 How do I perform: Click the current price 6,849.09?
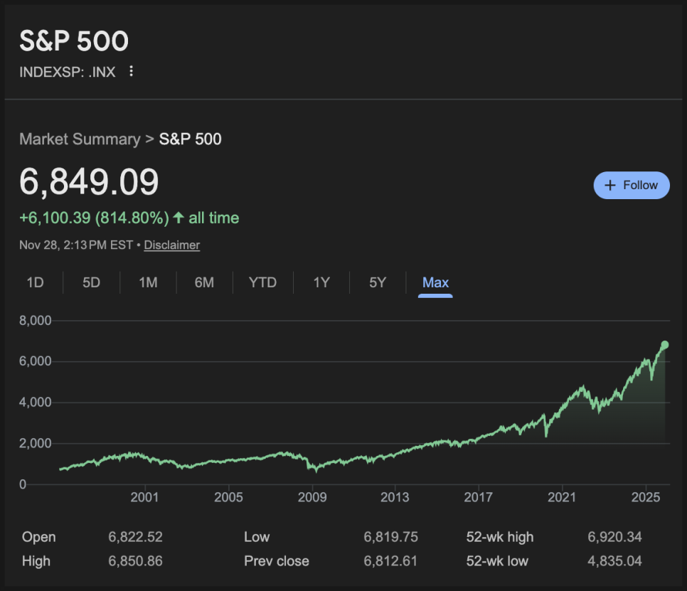click(89, 181)
